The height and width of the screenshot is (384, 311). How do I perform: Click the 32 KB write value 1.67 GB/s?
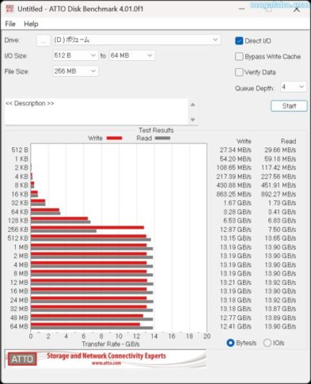237,203
